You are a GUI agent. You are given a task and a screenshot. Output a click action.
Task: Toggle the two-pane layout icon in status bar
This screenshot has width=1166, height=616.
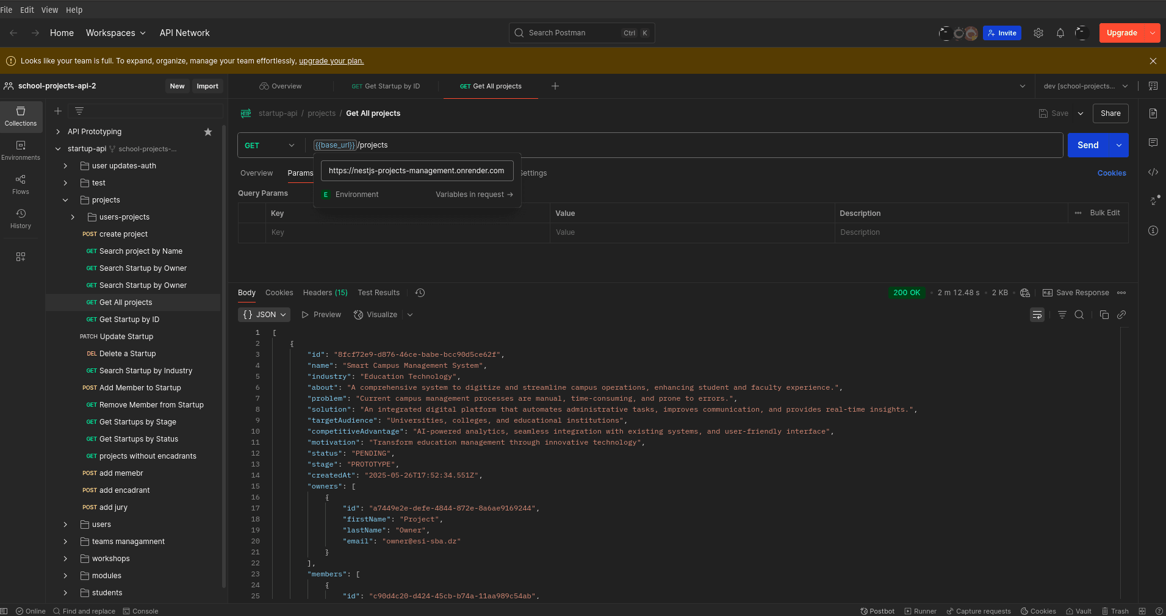[1142, 611]
